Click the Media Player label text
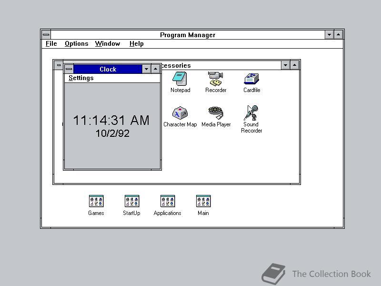The image size is (381, 286). point(216,124)
